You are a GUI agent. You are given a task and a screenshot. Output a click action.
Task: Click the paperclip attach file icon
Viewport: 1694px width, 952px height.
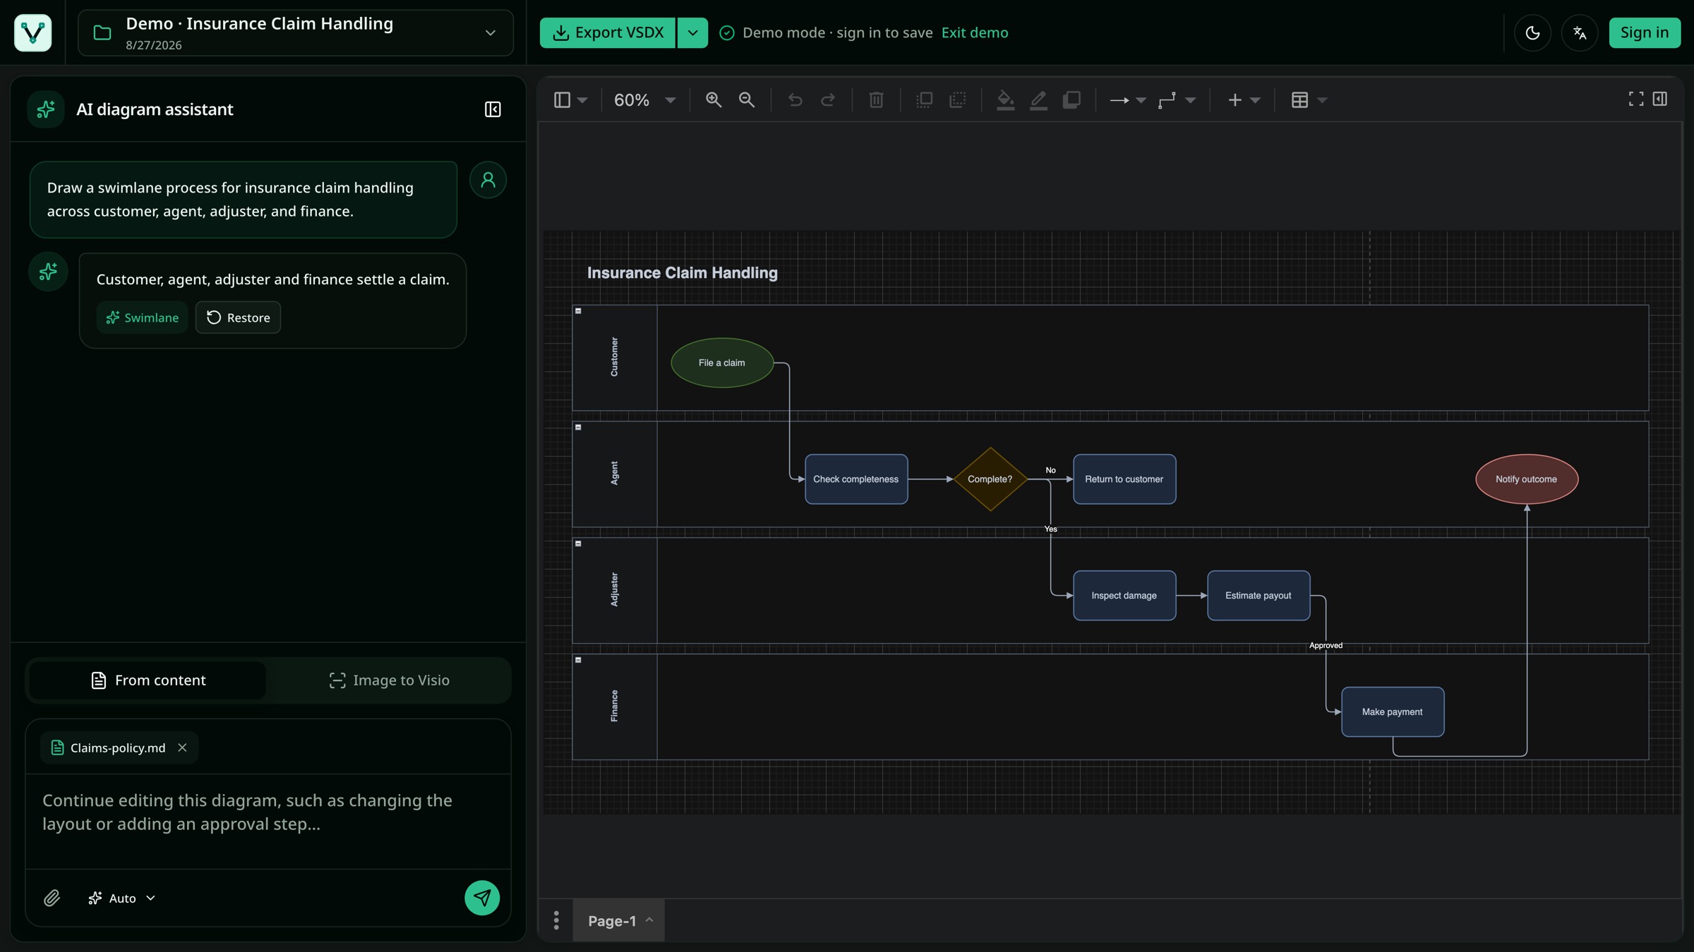tap(52, 898)
